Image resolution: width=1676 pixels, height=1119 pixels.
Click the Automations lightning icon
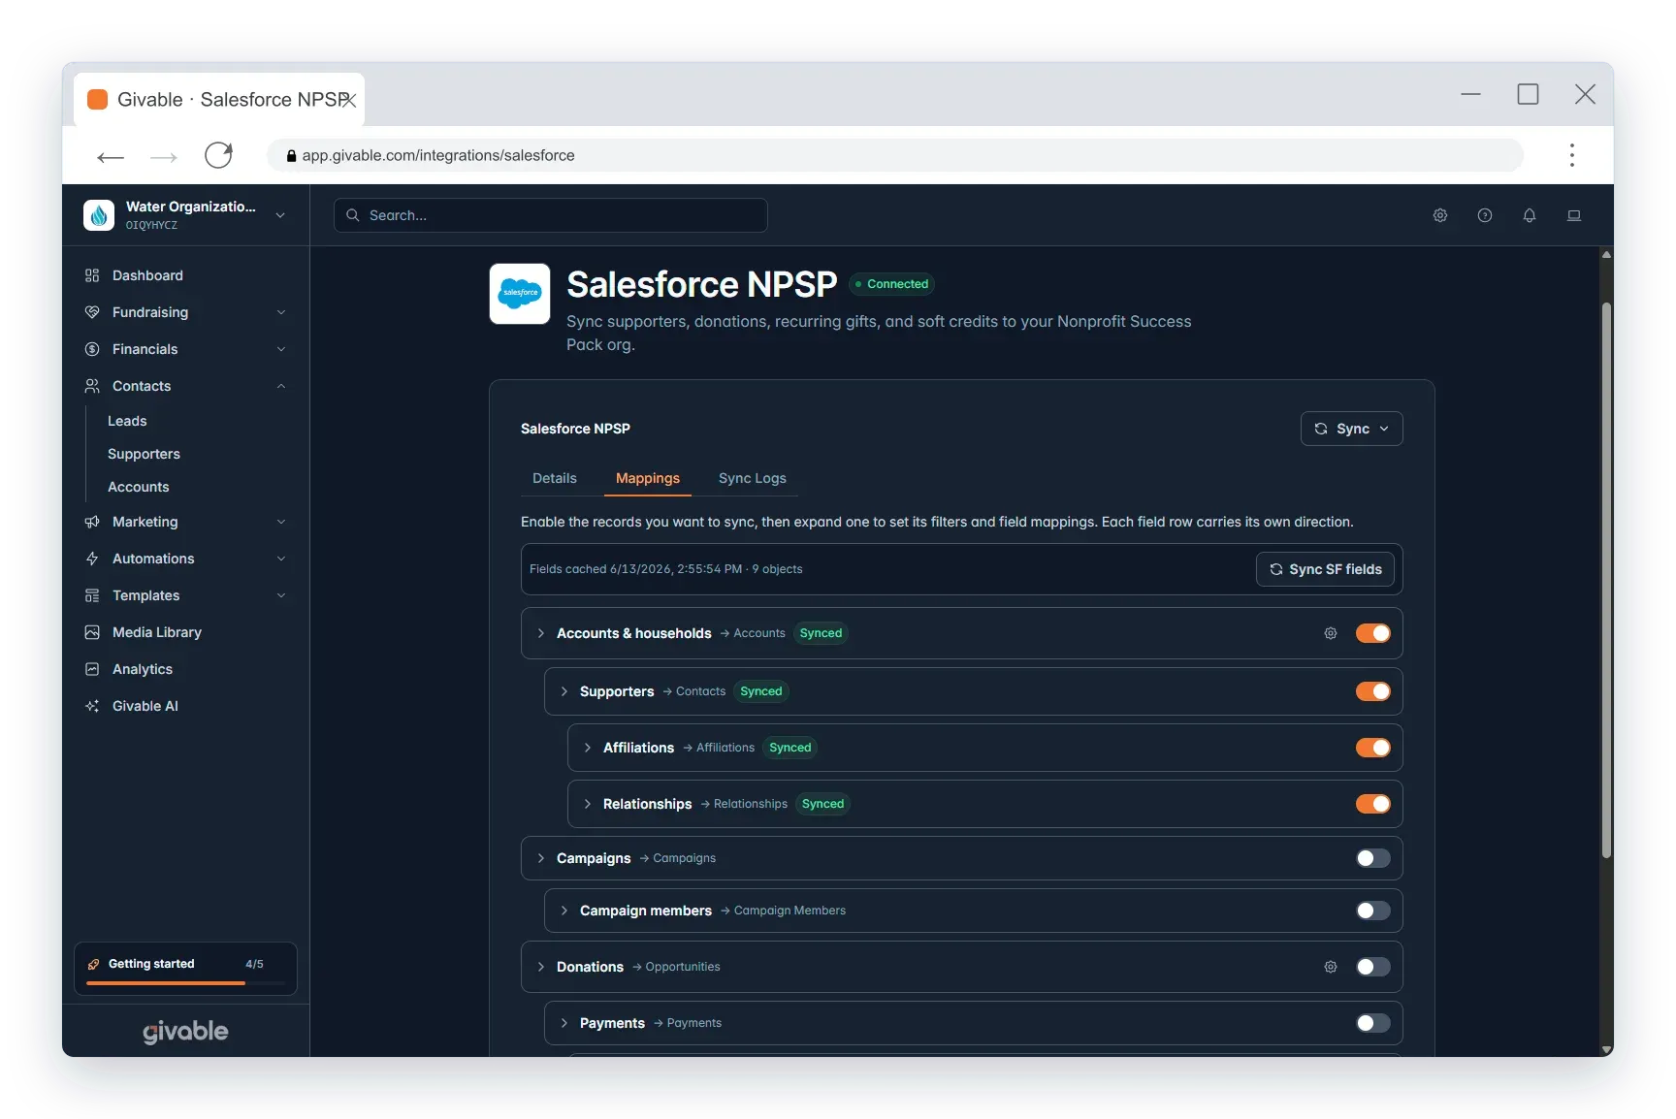(x=92, y=559)
